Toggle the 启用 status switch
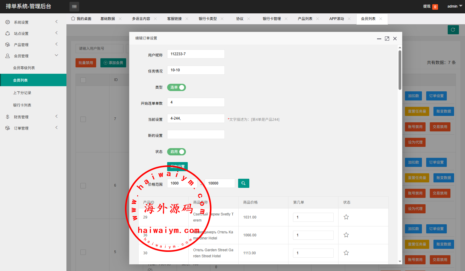This screenshot has height=271, width=465. [177, 152]
